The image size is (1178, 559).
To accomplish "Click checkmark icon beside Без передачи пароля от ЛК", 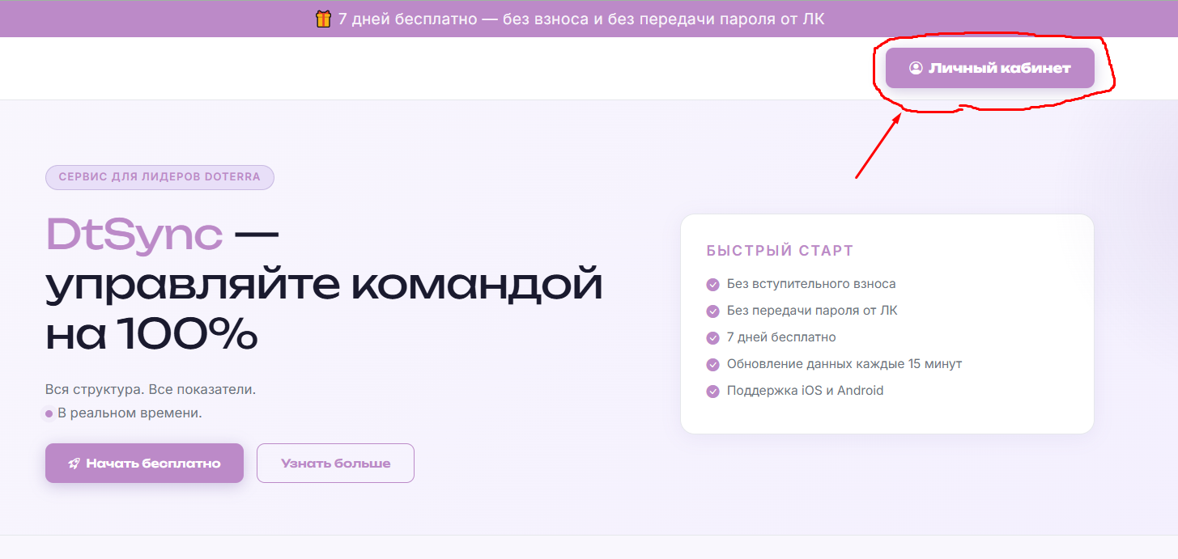I will 712,311.
